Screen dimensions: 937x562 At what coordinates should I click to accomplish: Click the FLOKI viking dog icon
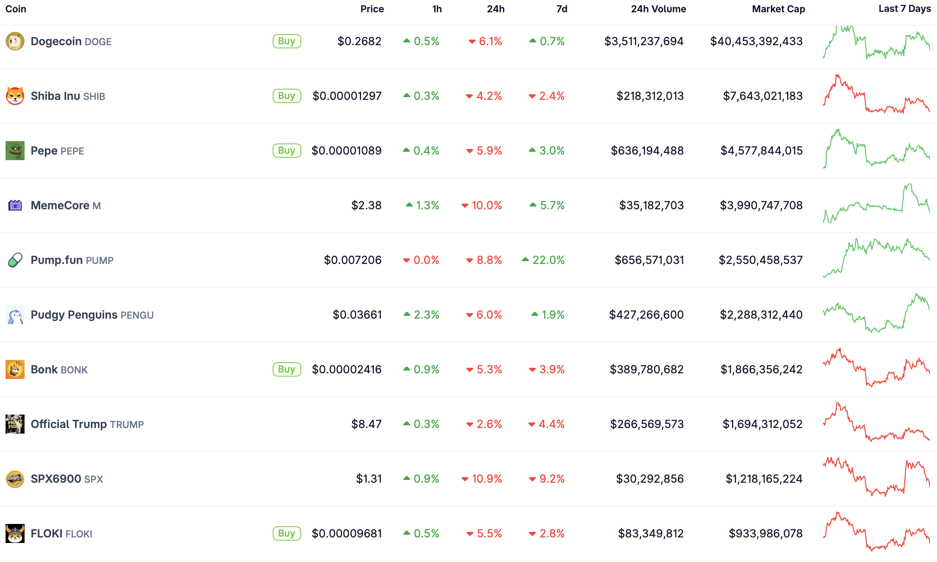[x=15, y=533]
